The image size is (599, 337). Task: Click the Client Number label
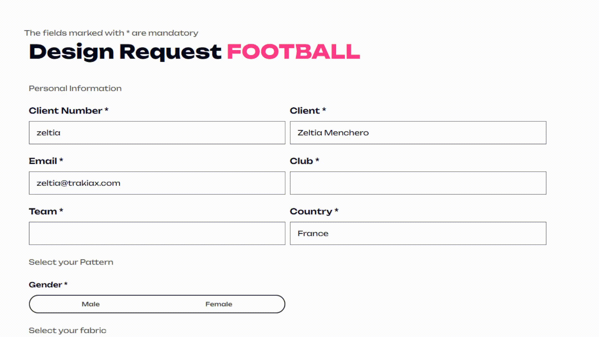tap(66, 110)
